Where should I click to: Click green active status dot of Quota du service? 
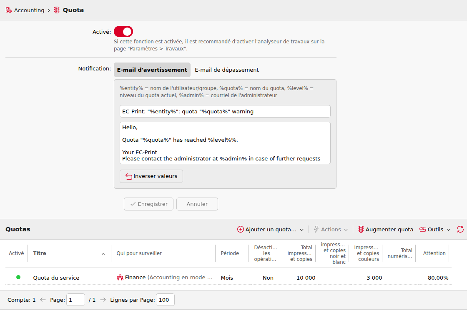point(18,277)
